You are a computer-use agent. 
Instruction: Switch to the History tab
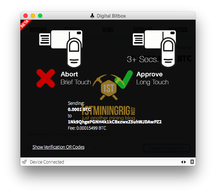38,30
